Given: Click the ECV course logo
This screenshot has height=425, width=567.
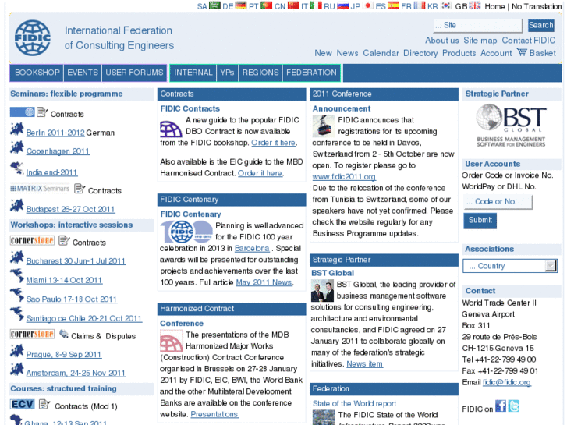Looking at the screenshot, I should 23,404.
